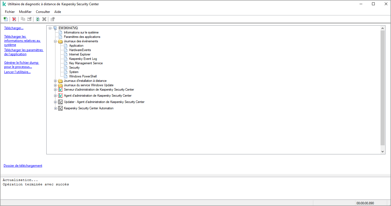
Task: Click the grey icon of the Updater node
Action: pyautogui.click(x=60, y=102)
